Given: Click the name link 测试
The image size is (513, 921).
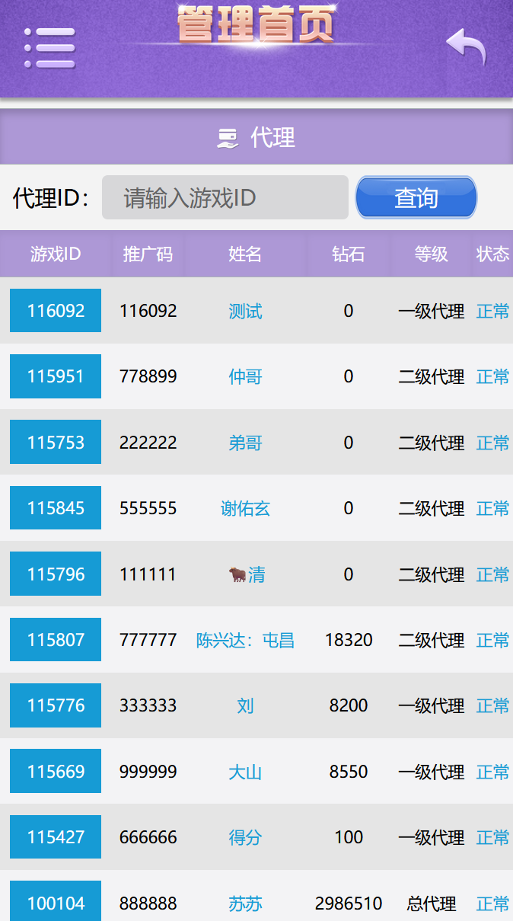Looking at the screenshot, I should [x=245, y=311].
